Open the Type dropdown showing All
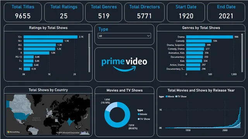The height and width of the screenshot is (139, 248). [124, 36]
